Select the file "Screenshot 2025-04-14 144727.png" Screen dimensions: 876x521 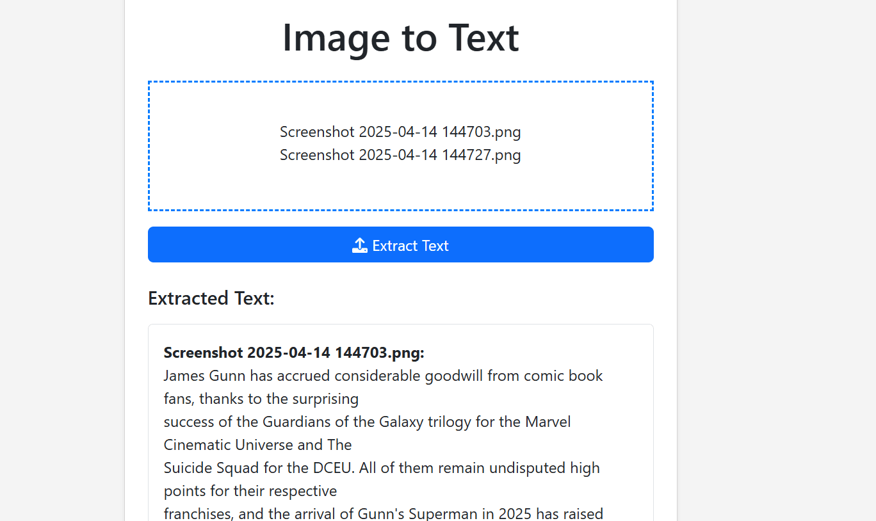[400, 155]
